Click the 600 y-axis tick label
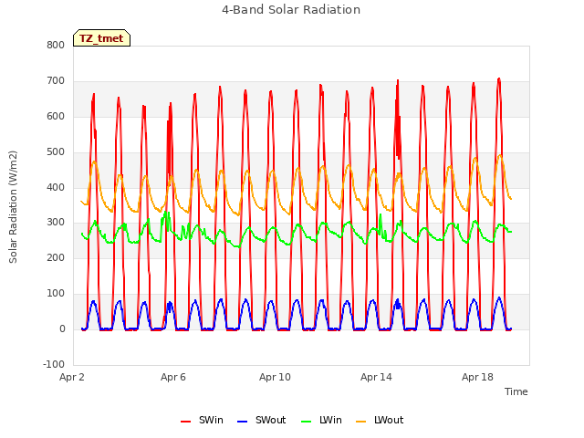Image resolution: width=584 pixels, height=438 pixels. click(x=56, y=116)
